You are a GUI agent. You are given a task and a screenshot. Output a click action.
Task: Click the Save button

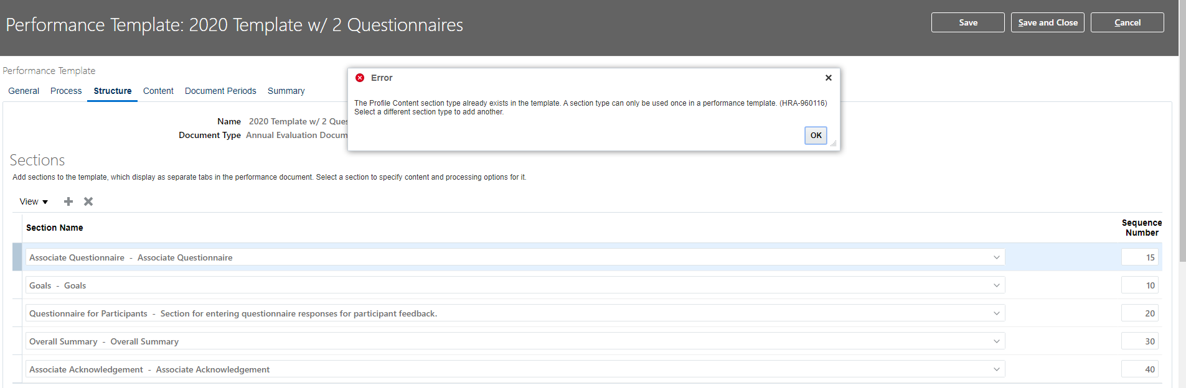(968, 22)
